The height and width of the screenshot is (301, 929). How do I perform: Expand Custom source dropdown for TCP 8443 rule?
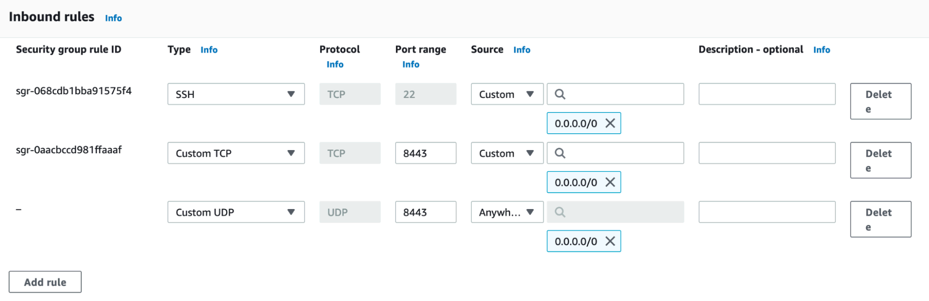click(507, 153)
